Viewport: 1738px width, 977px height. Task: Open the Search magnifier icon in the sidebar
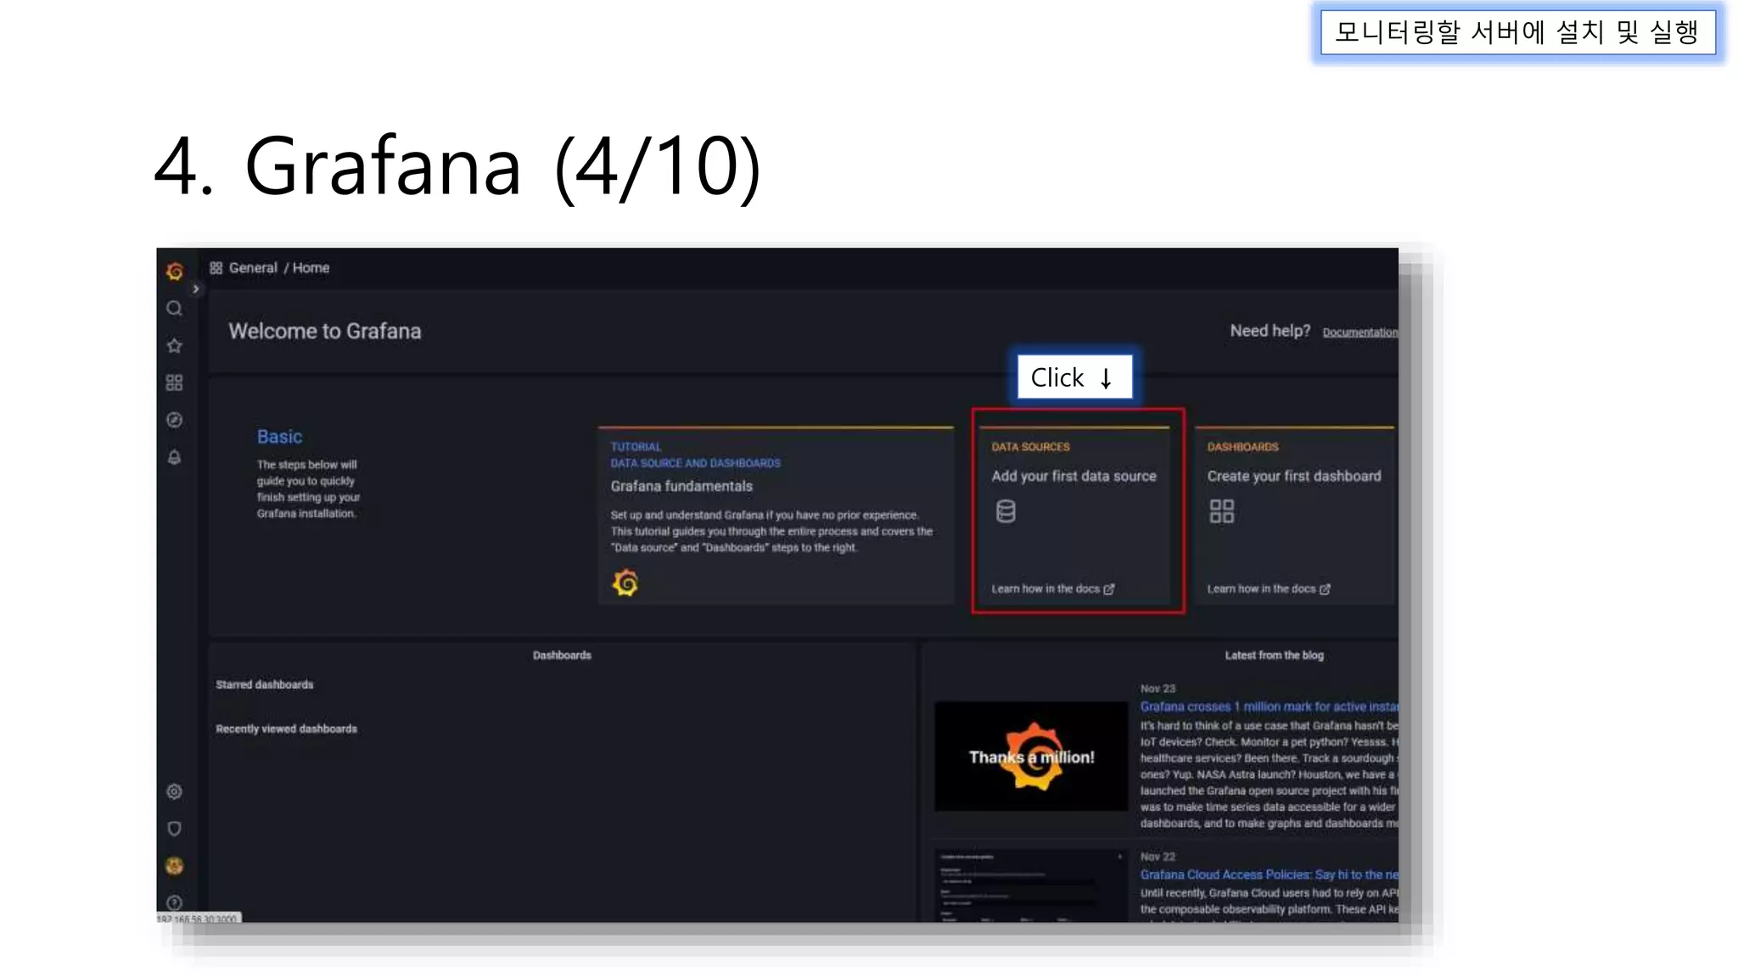[174, 309]
